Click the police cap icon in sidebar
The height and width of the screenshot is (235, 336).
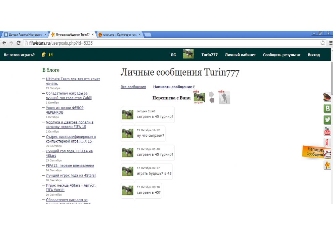coord(327,97)
